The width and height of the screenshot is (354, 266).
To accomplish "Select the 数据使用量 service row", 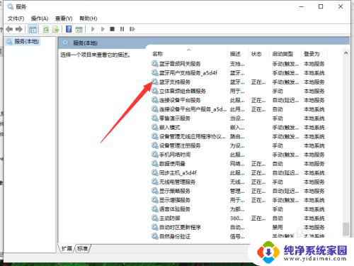I will pos(239,164).
